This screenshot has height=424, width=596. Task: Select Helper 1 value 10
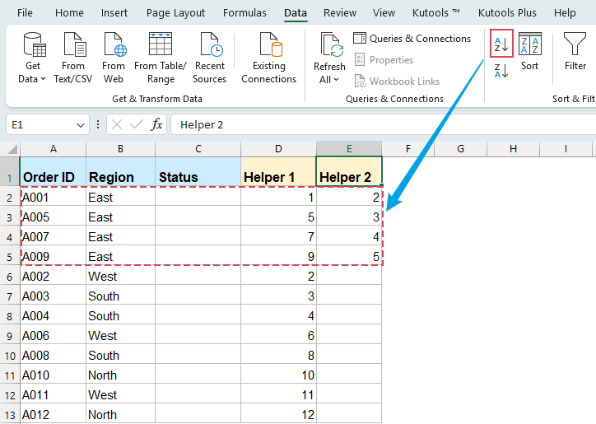click(x=278, y=375)
